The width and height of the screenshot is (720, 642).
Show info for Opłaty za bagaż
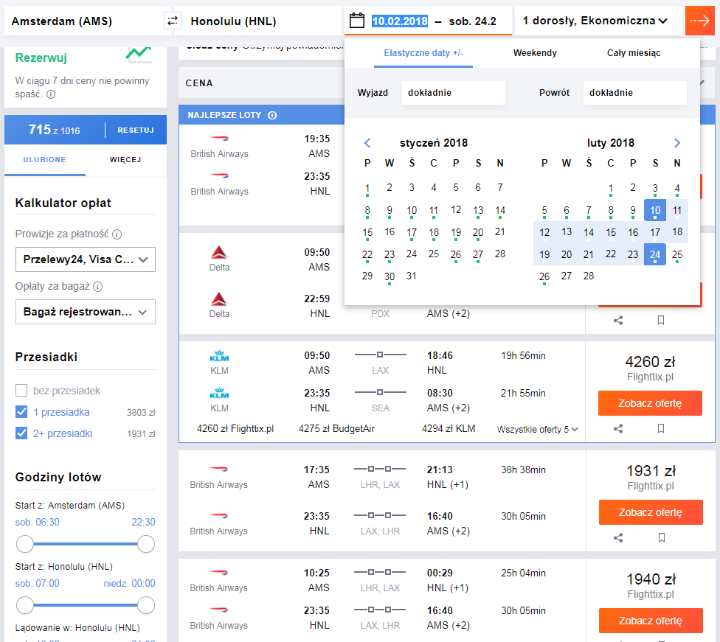tap(98, 287)
